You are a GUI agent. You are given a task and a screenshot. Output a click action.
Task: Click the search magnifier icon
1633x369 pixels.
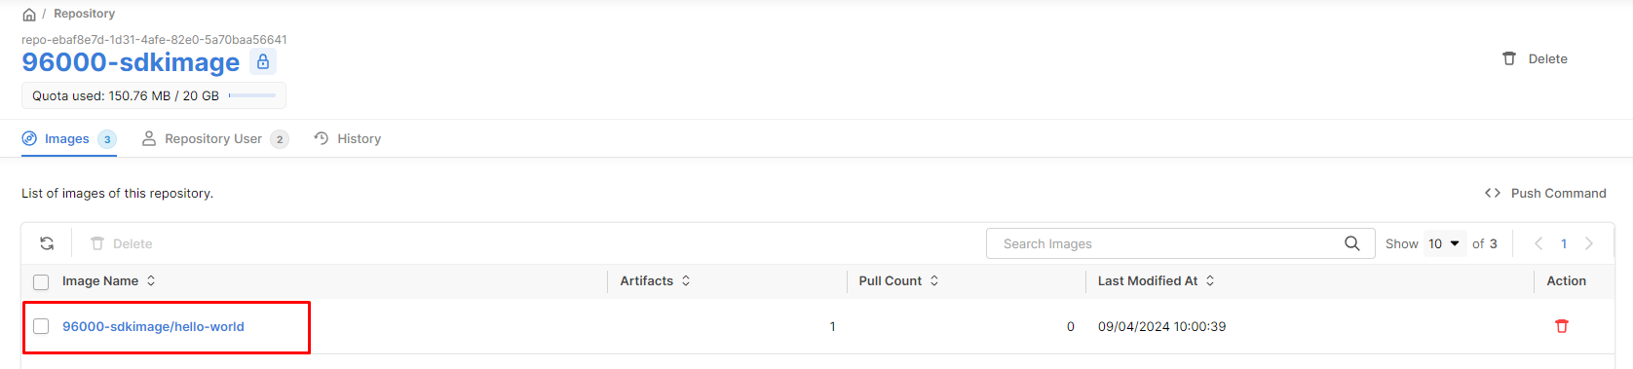pyautogui.click(x=1352, y=243)
